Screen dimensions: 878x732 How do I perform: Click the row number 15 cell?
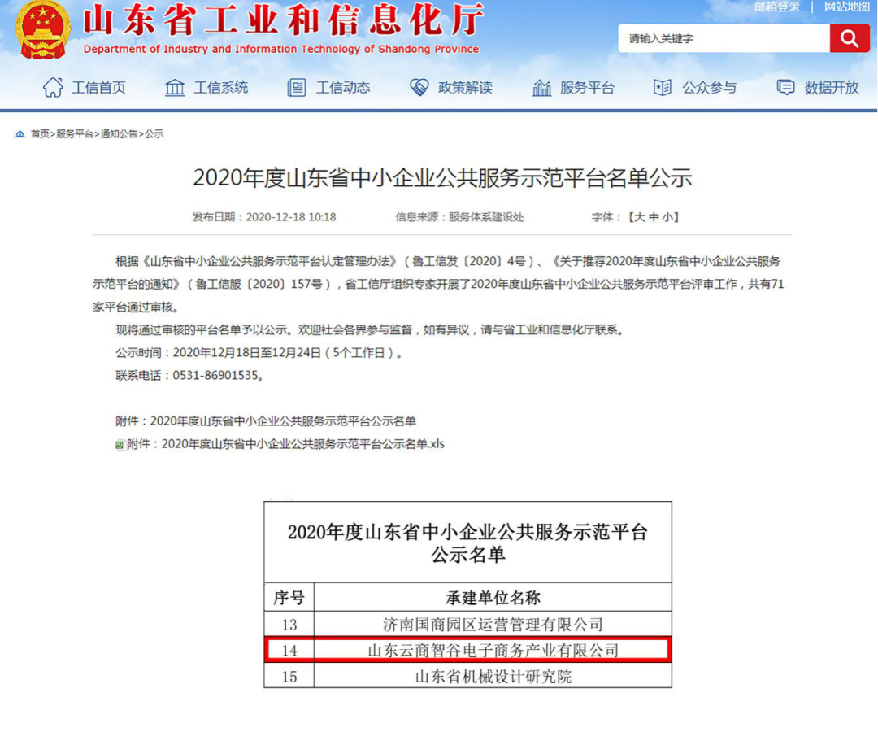(289, 677)
